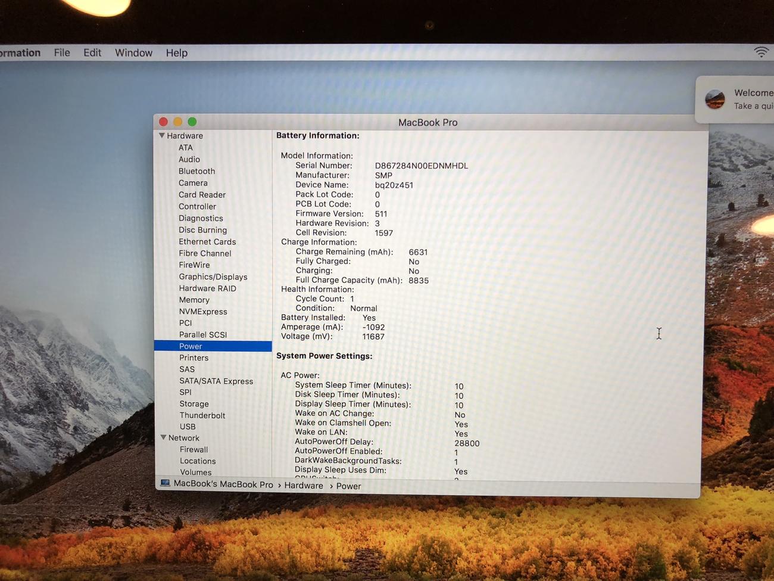Click serial number D867284N00EDNMHDL
Screen dimensions: 774x581
[x=422, y=166]
